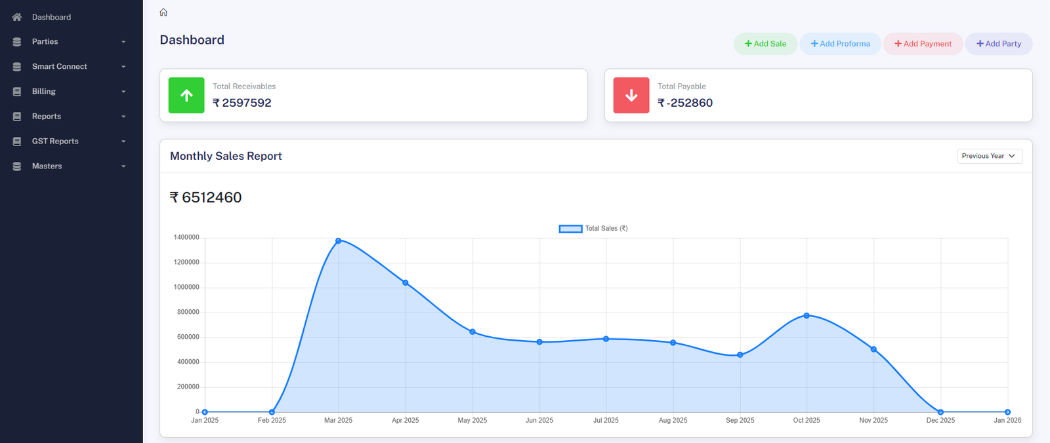1050x443 pixels.
Task: Click the plus icon on Add Payment
Action: point(898,44)
